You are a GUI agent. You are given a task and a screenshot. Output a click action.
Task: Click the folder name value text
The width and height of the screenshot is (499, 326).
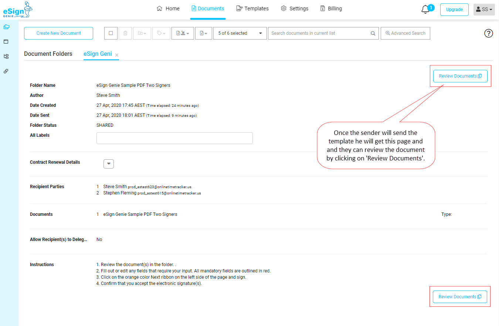point(133,85)
